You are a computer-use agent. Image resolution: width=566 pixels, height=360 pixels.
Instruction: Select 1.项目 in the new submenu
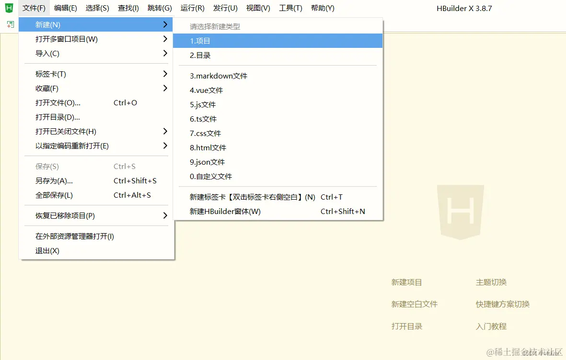pos(277,41)
